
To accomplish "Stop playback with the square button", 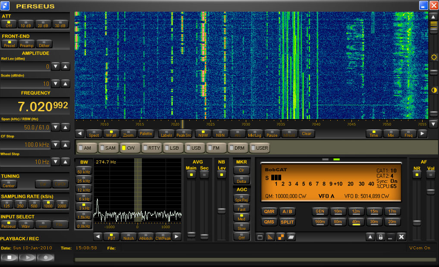I will pyautogui.click(x=9, y=257).
